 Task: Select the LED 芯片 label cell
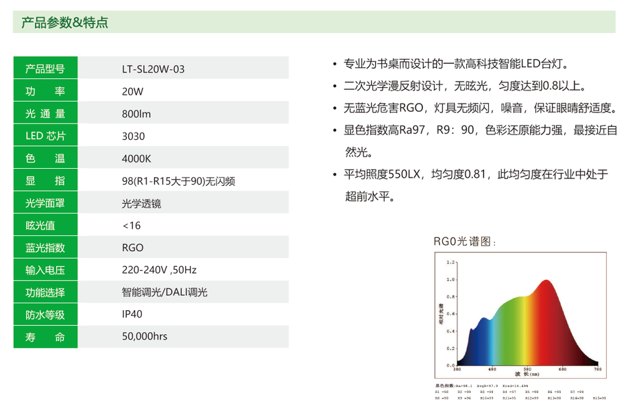click(x=45, y=136)
